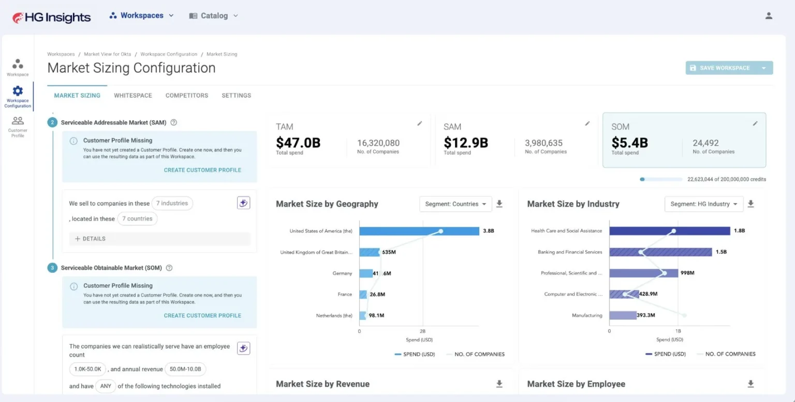Switch to the MARKET SIZING tab

[x=77, y=96]
